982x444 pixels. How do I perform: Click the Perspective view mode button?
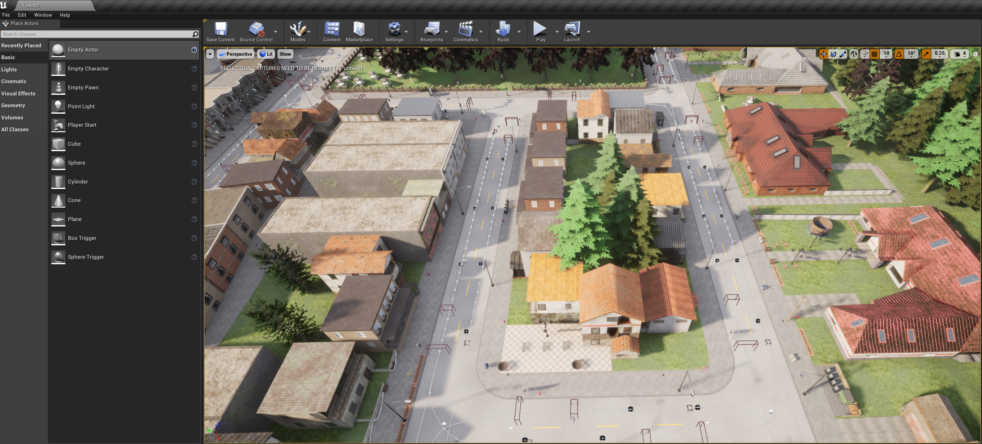[236, 54]
